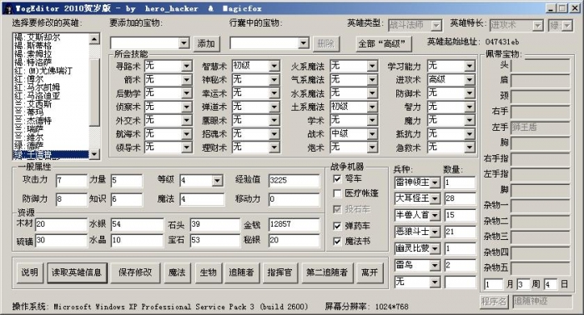Click the 知识 value field
Image resolution: width=584 pixels, height=315 pixels.
126,199
